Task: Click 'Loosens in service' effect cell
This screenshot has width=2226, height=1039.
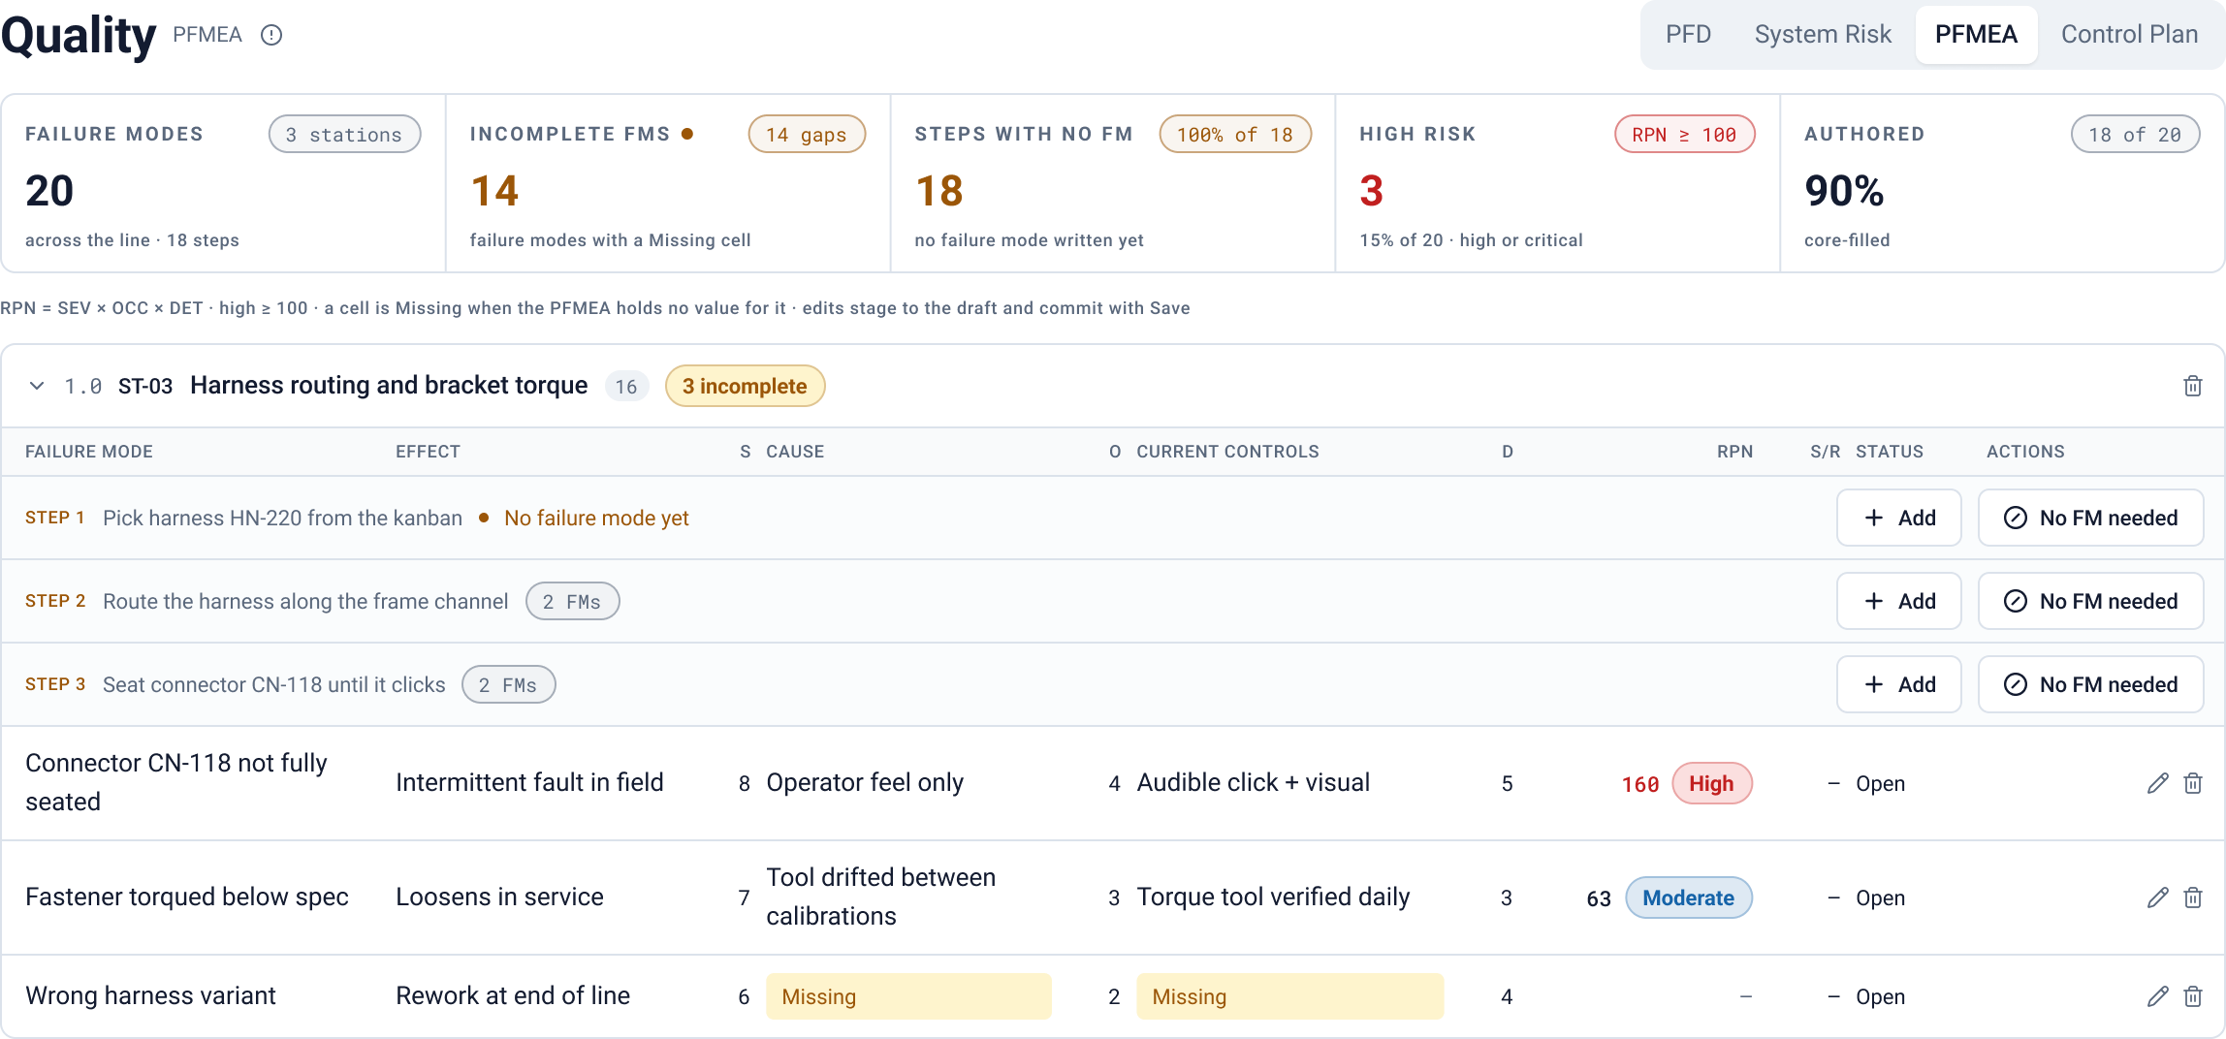Action: click(x=499, y=897)
